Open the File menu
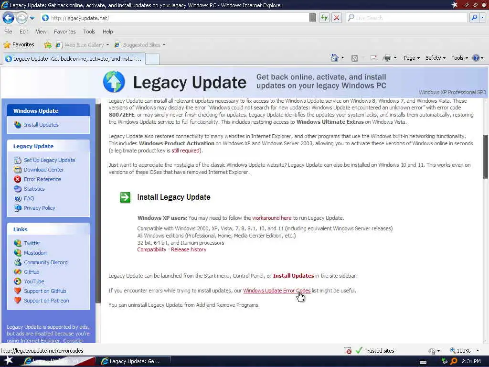This screenshot has width=489, height=367. pyautogui.click(x=8, y=32)
